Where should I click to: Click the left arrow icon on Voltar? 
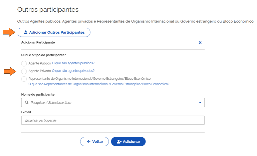point(88,142)
